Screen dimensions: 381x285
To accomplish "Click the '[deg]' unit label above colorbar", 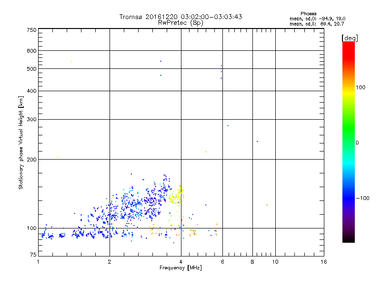I will pos(350,38).
